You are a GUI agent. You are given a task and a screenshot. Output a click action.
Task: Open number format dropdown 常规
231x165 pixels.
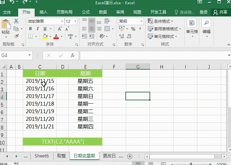click(141, 21)
